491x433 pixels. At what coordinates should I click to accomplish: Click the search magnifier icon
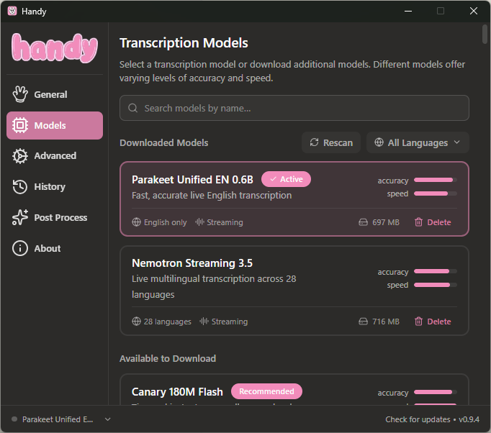point(132,108)
